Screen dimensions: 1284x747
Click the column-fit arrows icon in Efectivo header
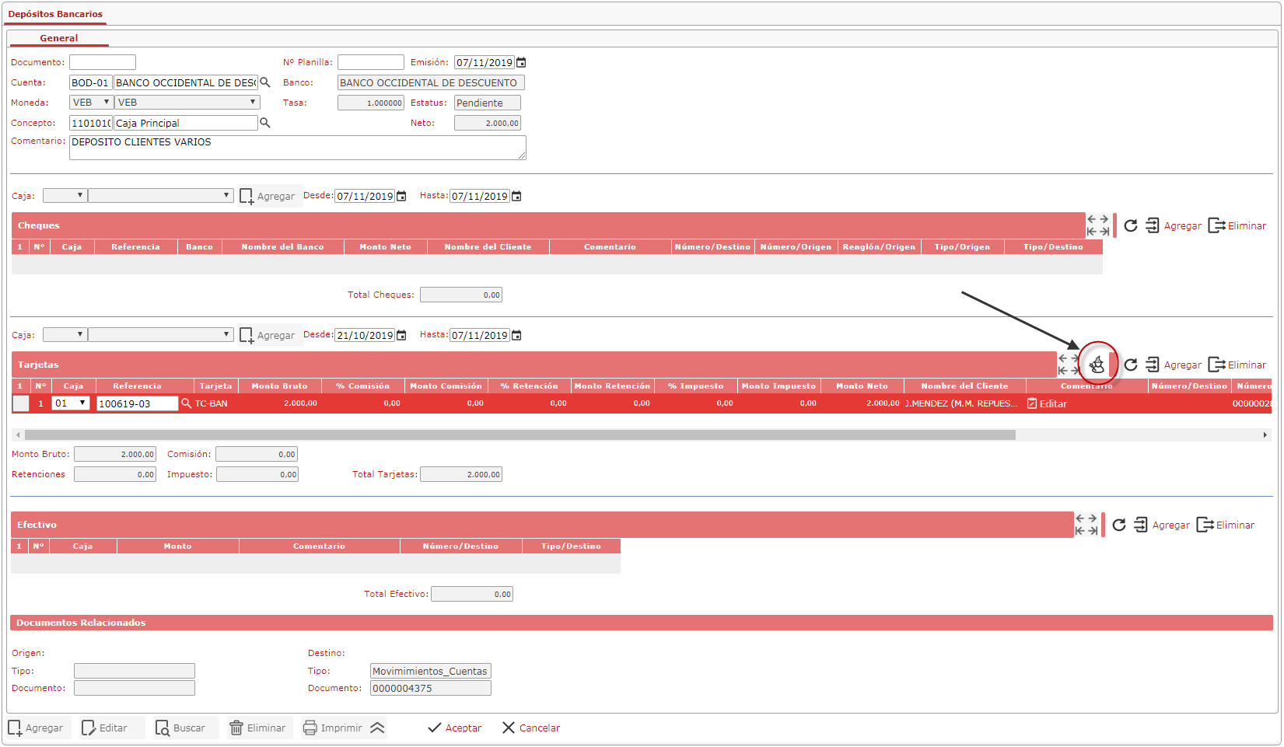[1086, 525]
